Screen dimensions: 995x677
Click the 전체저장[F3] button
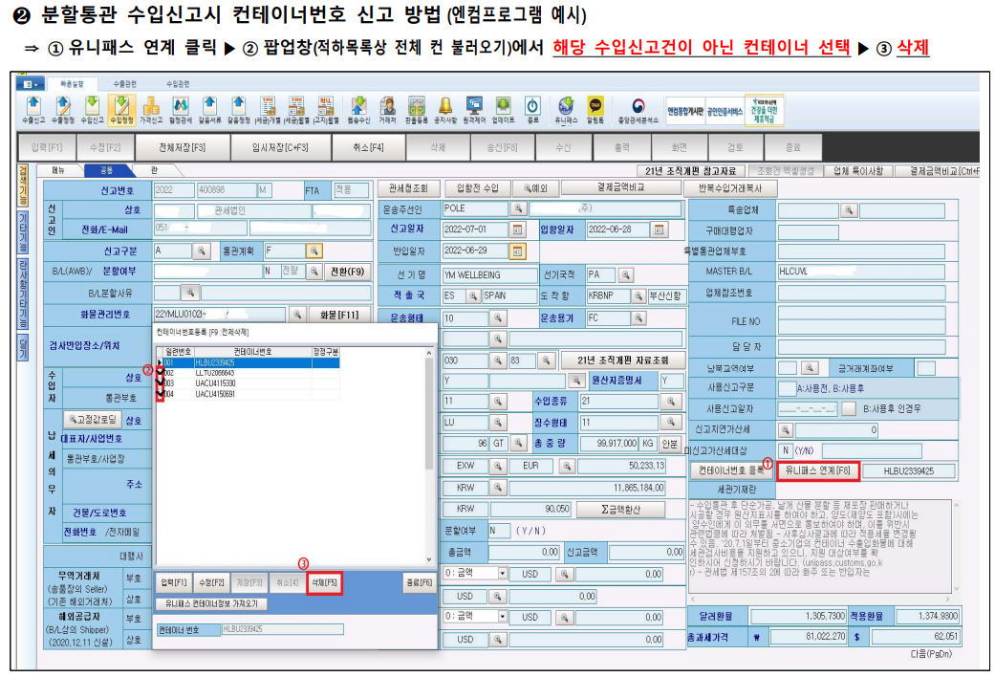pyautogui.click(x=182, y=147)
